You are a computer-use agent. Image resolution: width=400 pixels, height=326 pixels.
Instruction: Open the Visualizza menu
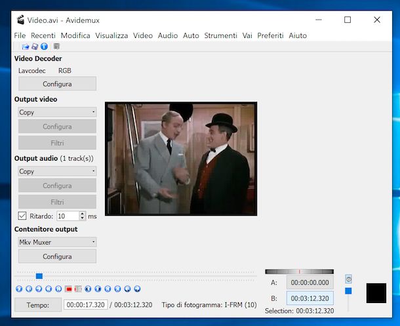pyautogui.click(x=111, y=35)
